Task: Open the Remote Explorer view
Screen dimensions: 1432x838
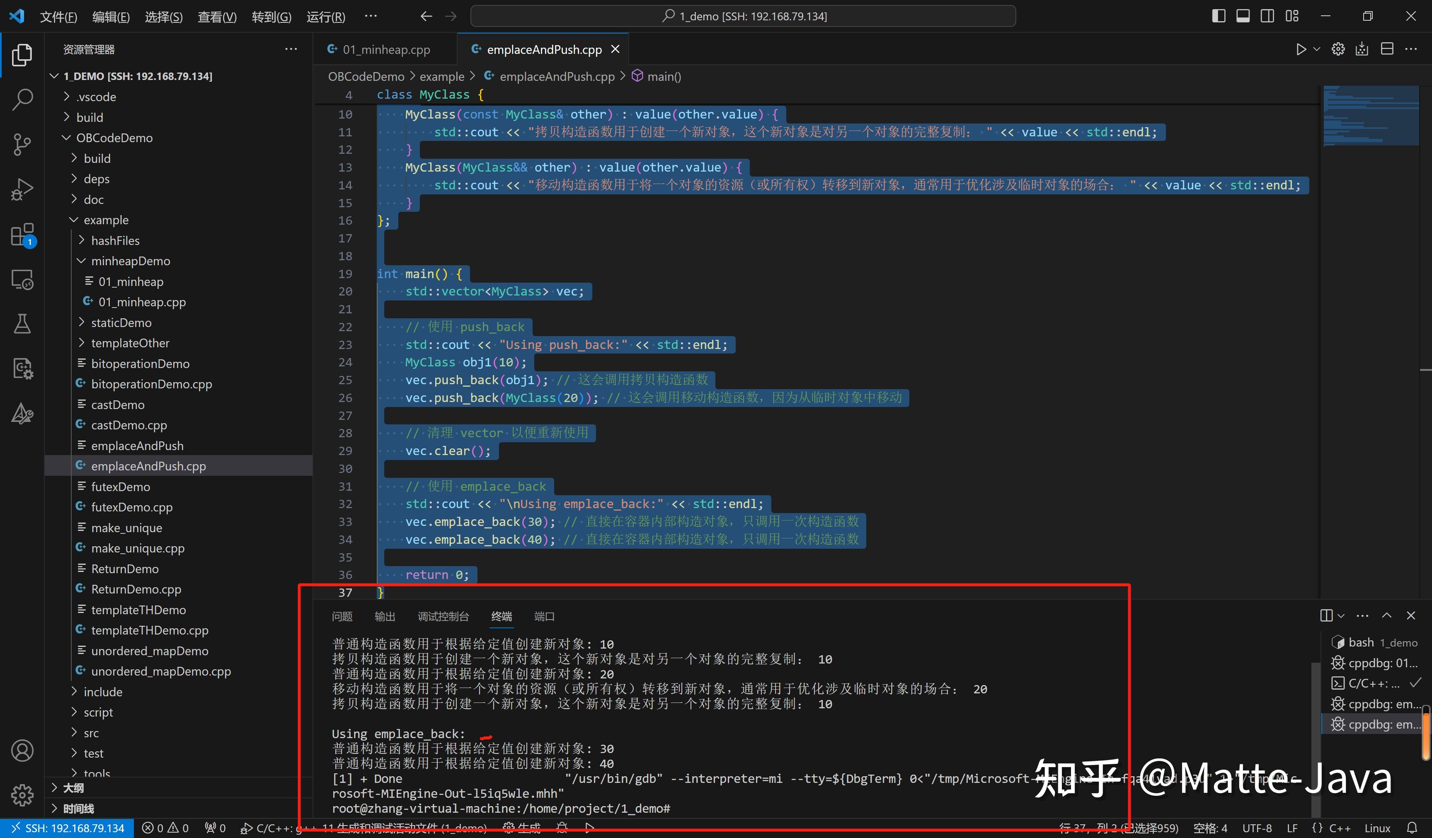Action: tap(22, 279)
